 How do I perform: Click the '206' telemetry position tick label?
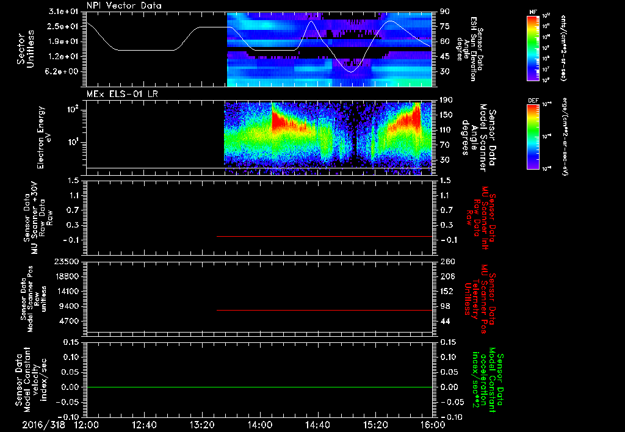446,276
